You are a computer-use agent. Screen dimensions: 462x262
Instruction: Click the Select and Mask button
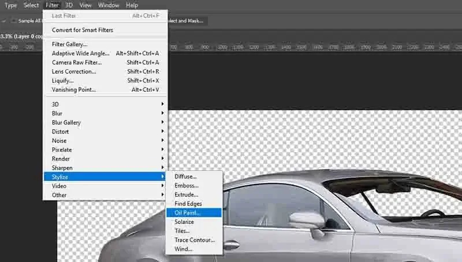(x=188, y=21)
